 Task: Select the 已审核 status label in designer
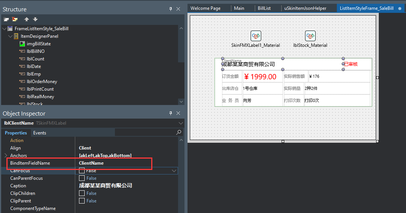(351, 64)
